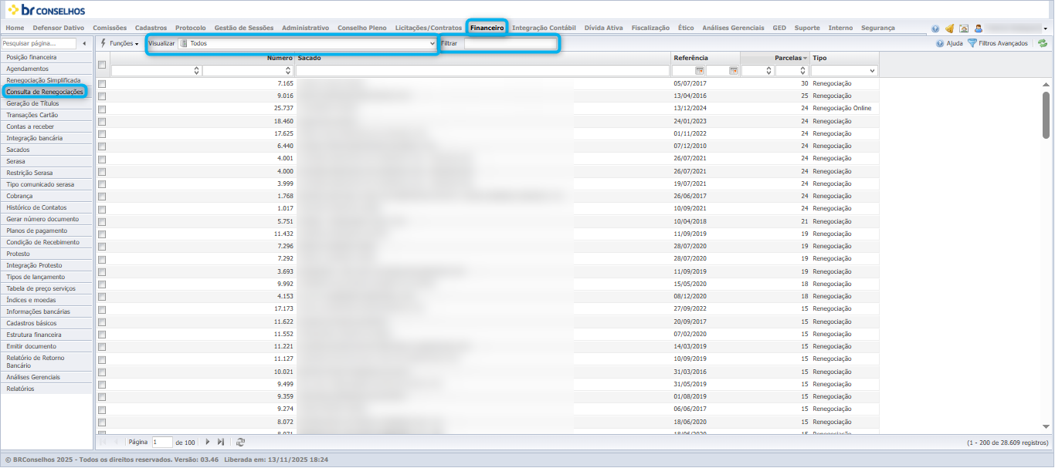The image size is (1055, 468).
Task: Reload the grid using the pagination refresh icon
Action: [x=241, y=442]
